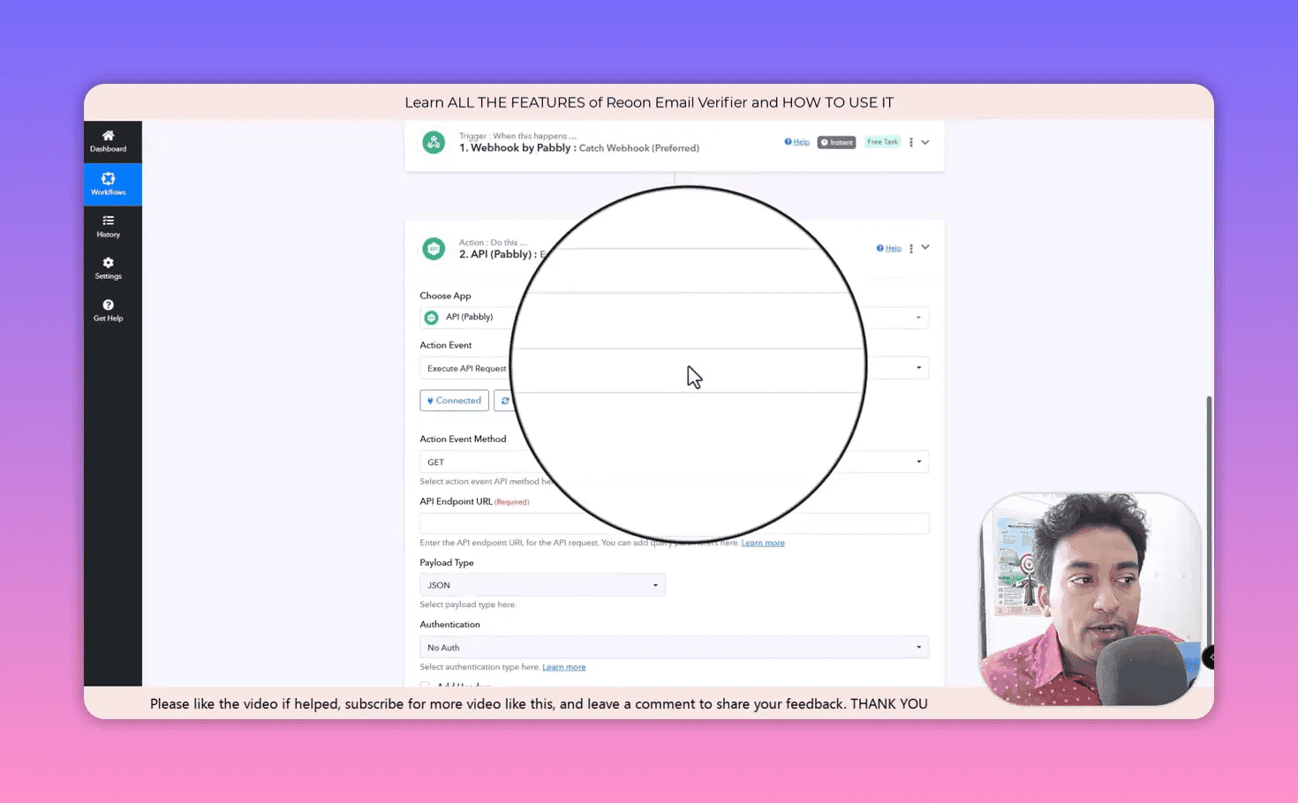
Task: Click the Get Help sidebar icon
Action: click(108, 311)
